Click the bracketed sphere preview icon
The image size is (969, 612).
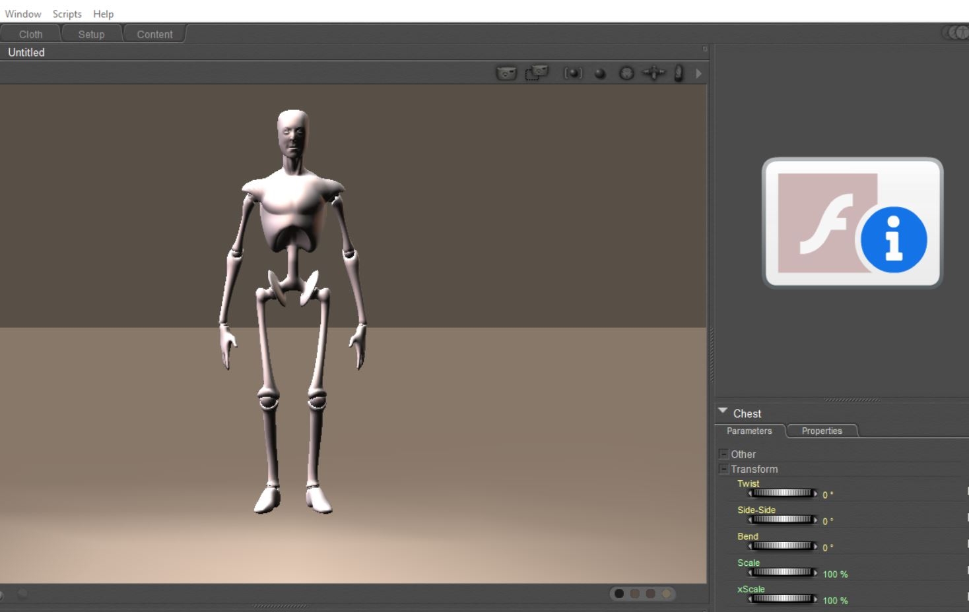click(572, 73)
